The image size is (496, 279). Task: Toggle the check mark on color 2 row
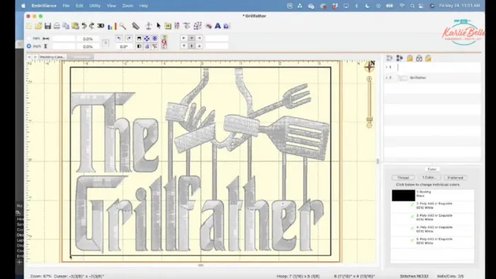[412, 205]
